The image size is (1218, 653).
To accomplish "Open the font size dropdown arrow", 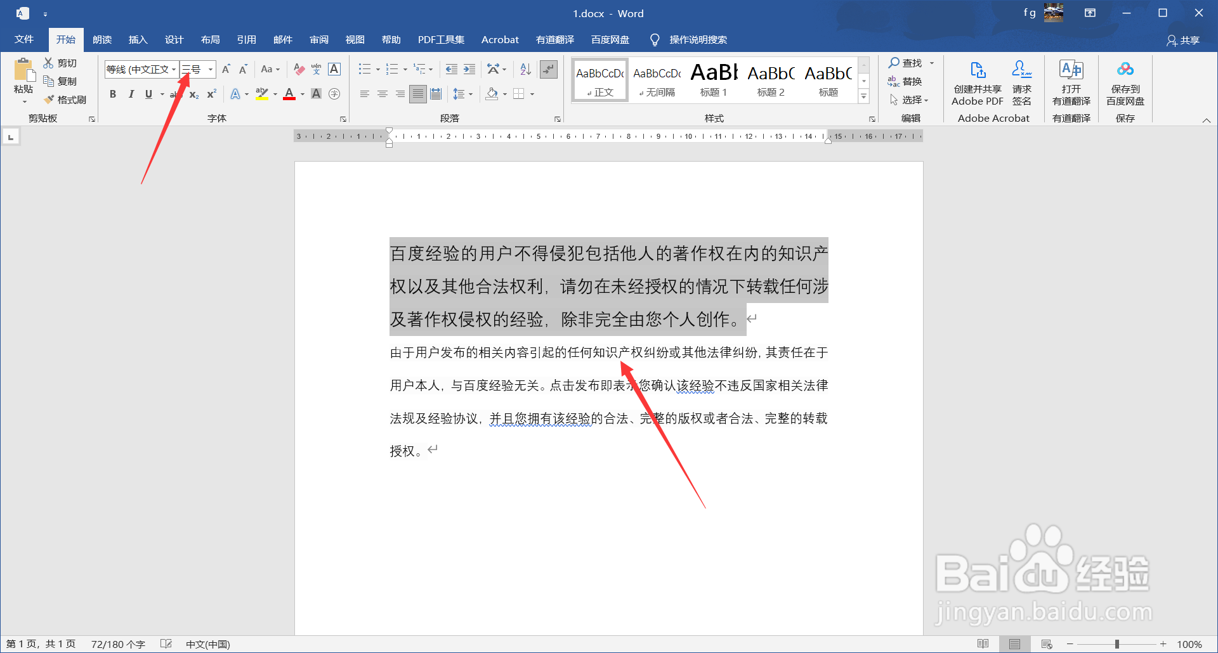I will click(211, 69).
